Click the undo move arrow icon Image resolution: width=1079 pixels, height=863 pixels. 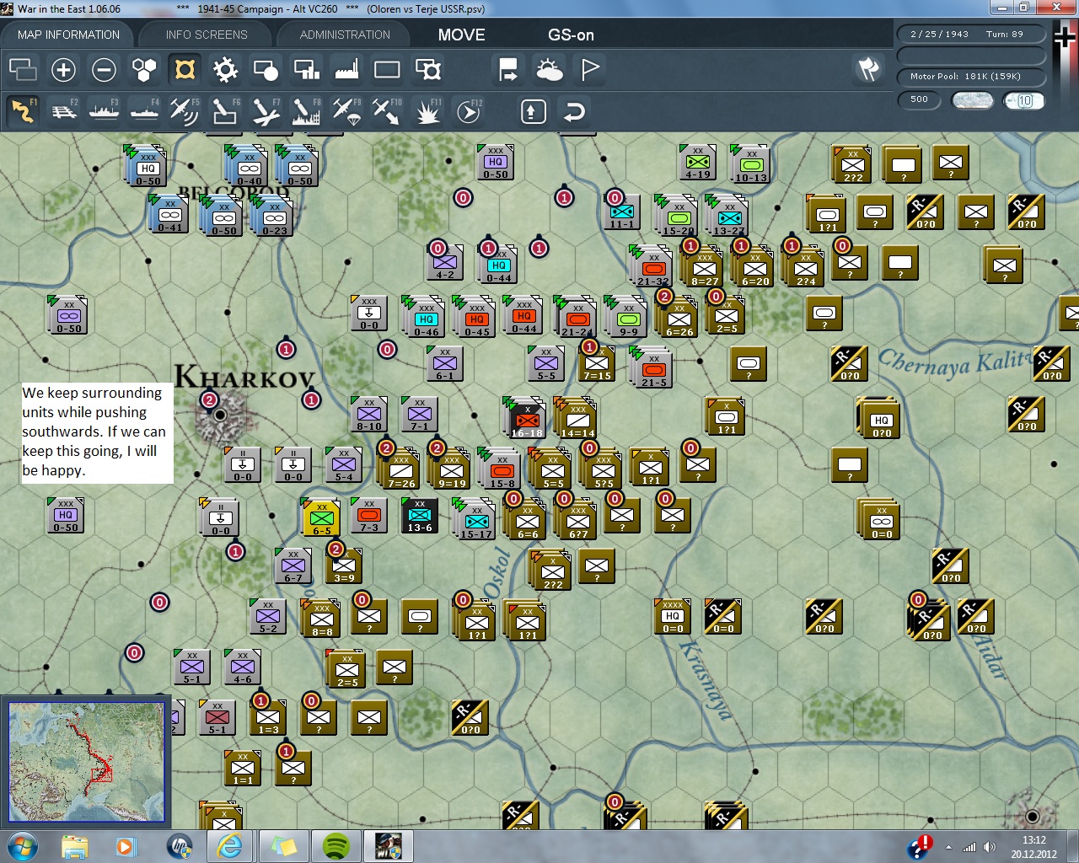click(x=574, y=111)
